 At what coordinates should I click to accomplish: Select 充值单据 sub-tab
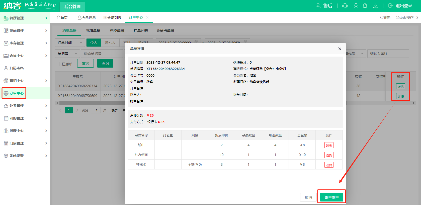point(93,31)
